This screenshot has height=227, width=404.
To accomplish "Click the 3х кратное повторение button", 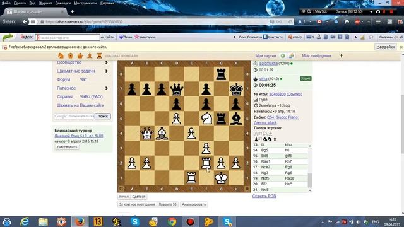I will pyautogui.click(x=137, y=204).
